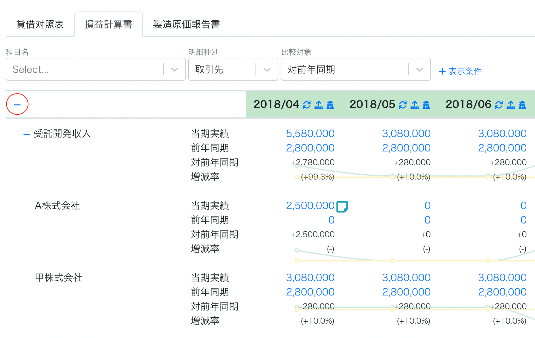The height and width of the screenshot is (338, 535).
Task: Refresh the 2018/06 column data
Action: coord(499,105)
